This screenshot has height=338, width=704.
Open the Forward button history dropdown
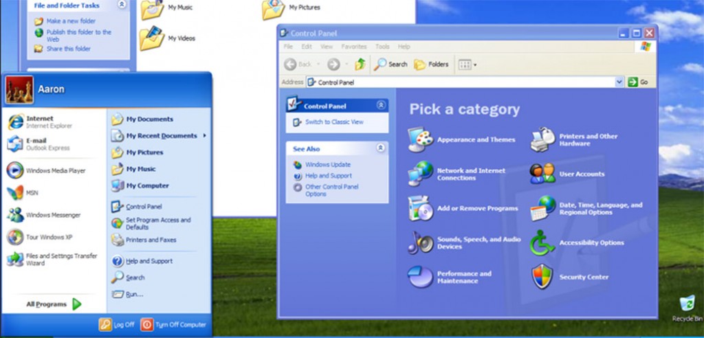coord(346,65)
